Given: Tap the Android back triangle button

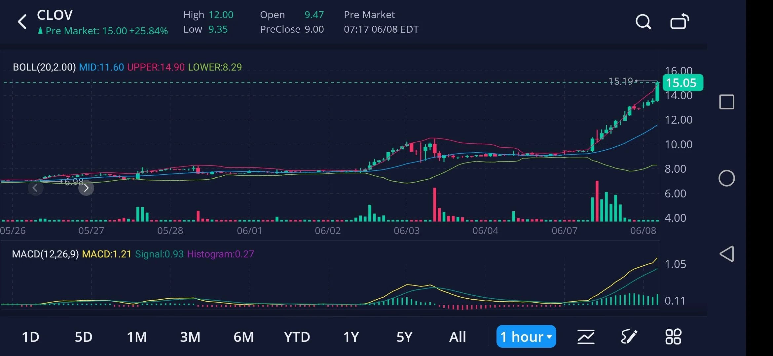Looking at the screenshot, I should pyautogui.click(x=727, y=254).
